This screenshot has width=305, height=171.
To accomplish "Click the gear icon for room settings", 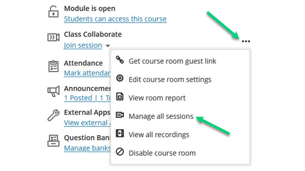I will pos(120,78).
